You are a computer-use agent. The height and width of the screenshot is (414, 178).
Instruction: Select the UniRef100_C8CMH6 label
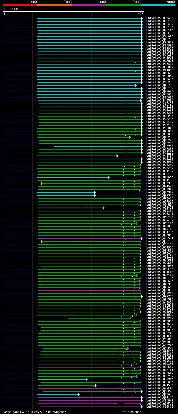click(160, 306)
